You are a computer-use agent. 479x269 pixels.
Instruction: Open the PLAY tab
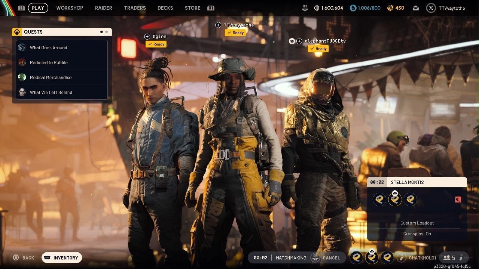[x=38, y=8]
